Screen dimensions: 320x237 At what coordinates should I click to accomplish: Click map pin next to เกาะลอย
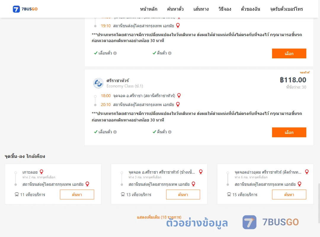pyautogui.click(x=41, y=172)
